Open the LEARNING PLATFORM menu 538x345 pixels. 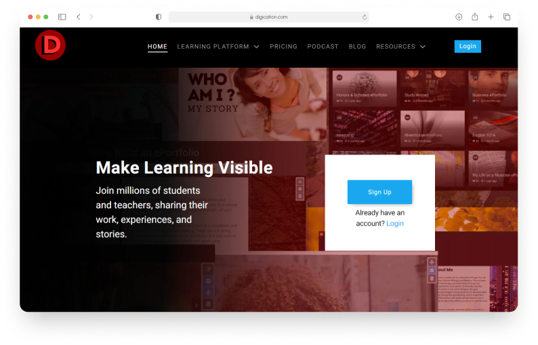pyautogui.click(x=213, y=46)
